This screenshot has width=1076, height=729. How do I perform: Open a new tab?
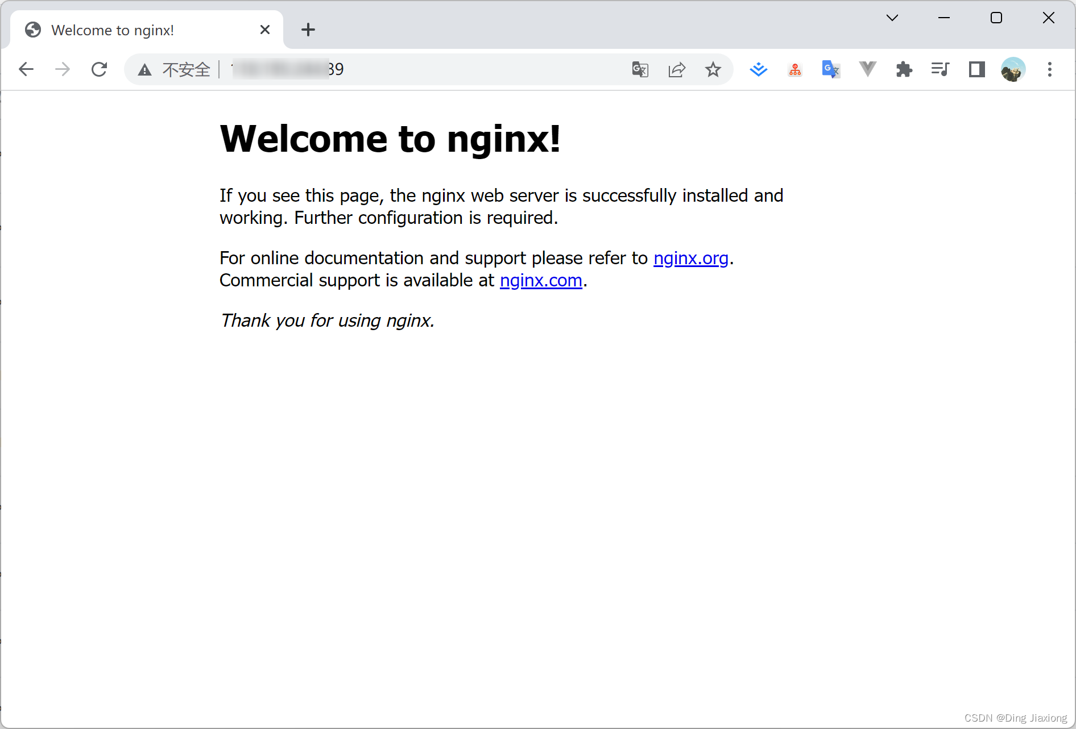[x=308, y=30]
